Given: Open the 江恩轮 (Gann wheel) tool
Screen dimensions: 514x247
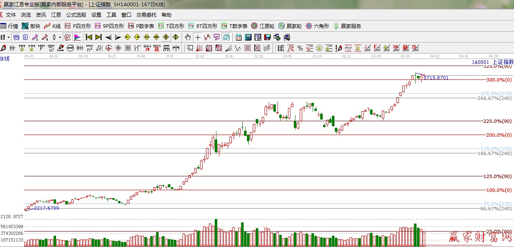Looking at the screenshot, I should (x=262, y=26).
